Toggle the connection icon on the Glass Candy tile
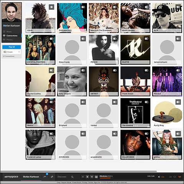Screen dimensions: 184x184 (x=83, y=39)
